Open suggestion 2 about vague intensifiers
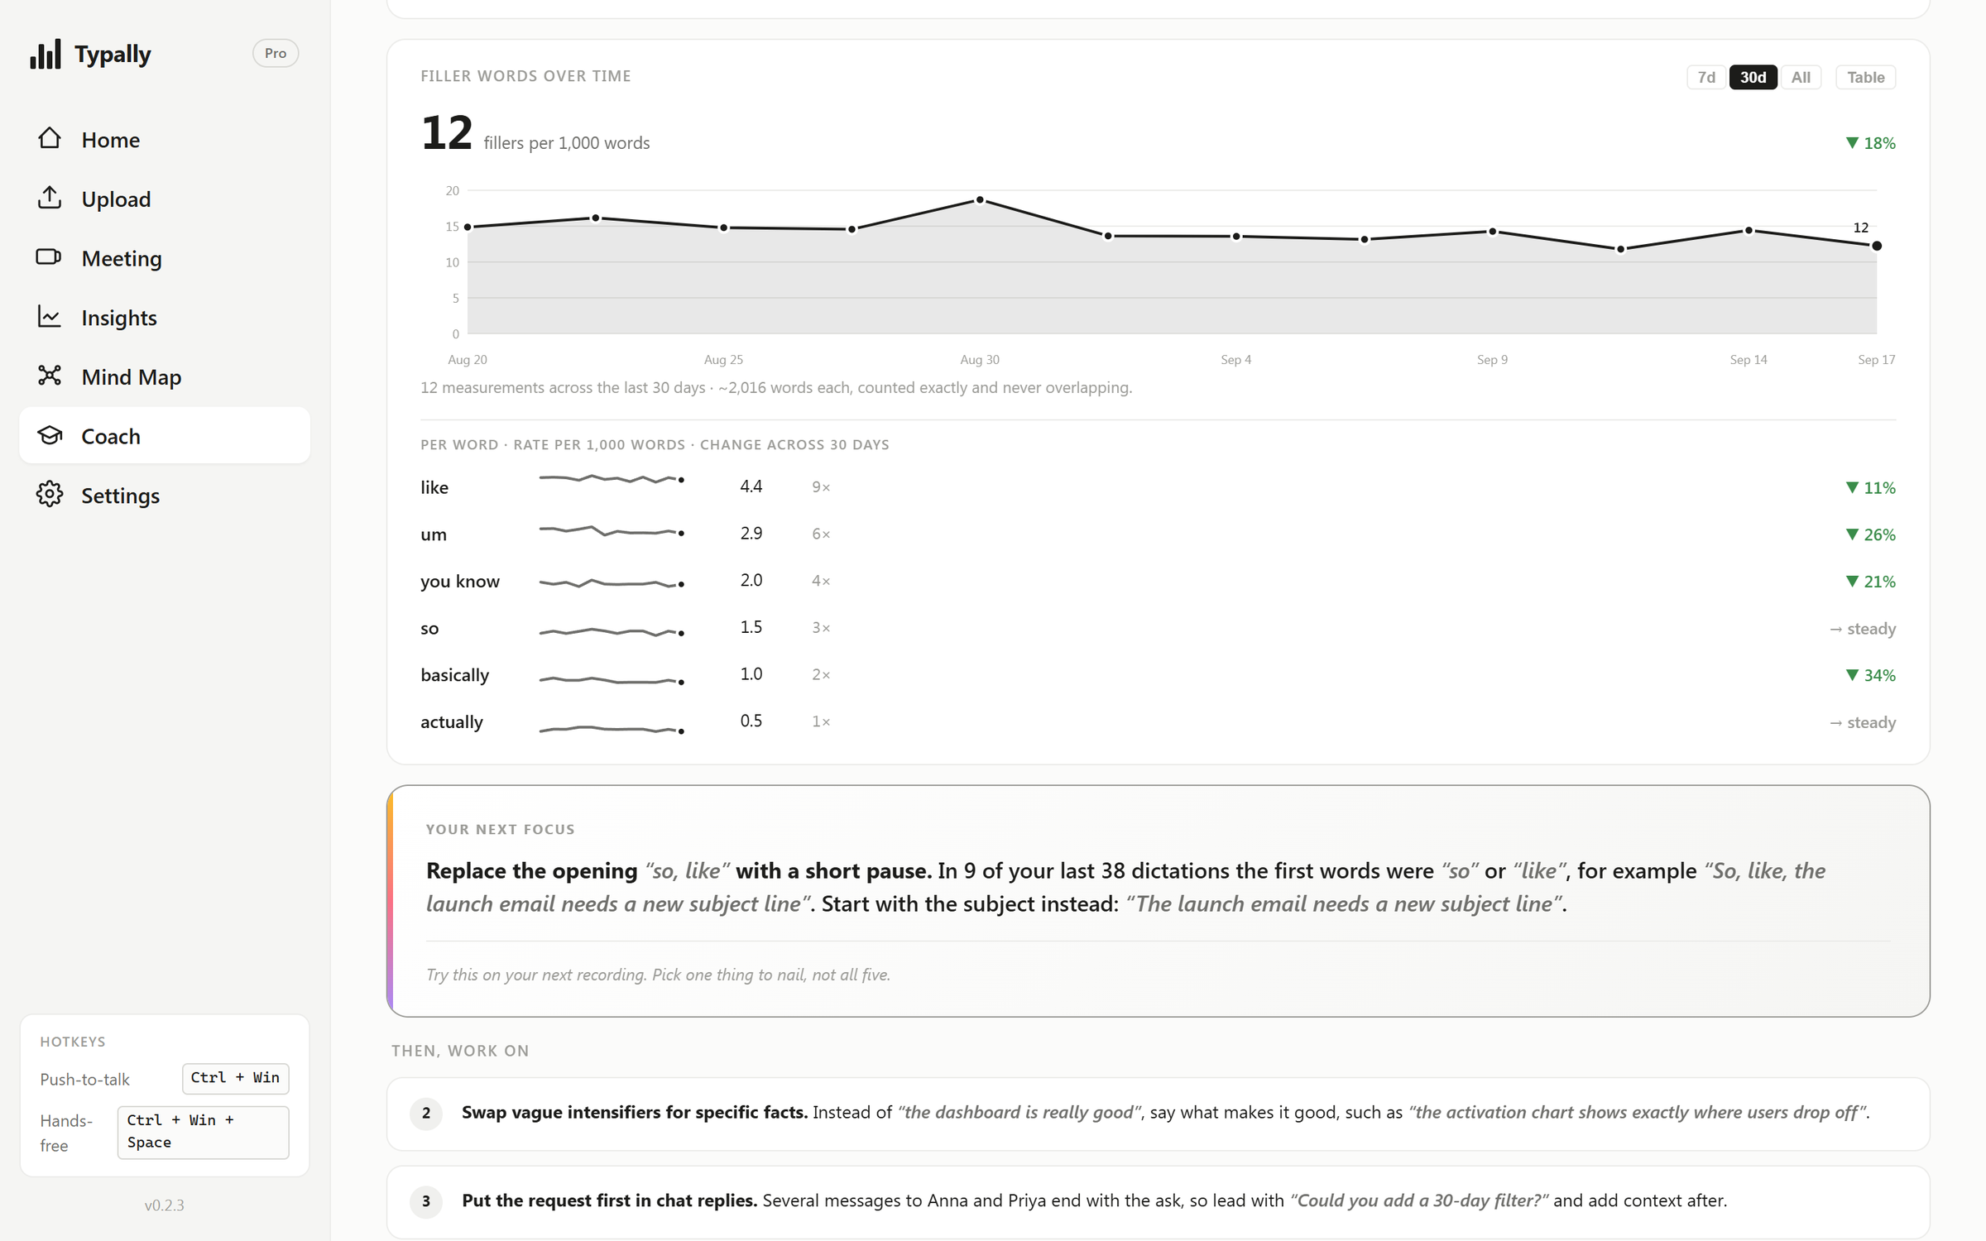The height and width of the screenshot is (1241, 1986). [x=1158, y=1114]
